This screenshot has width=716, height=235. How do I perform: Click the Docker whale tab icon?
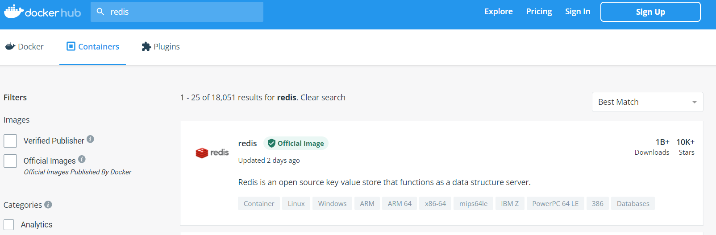(10, 46)
